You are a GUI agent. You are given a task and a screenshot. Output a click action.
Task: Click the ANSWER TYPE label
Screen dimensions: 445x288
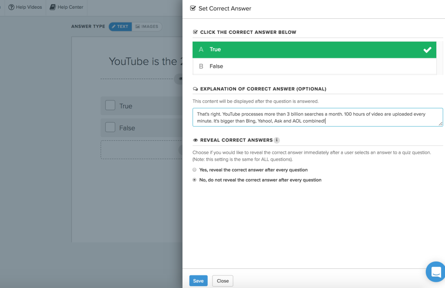point(88,26)
